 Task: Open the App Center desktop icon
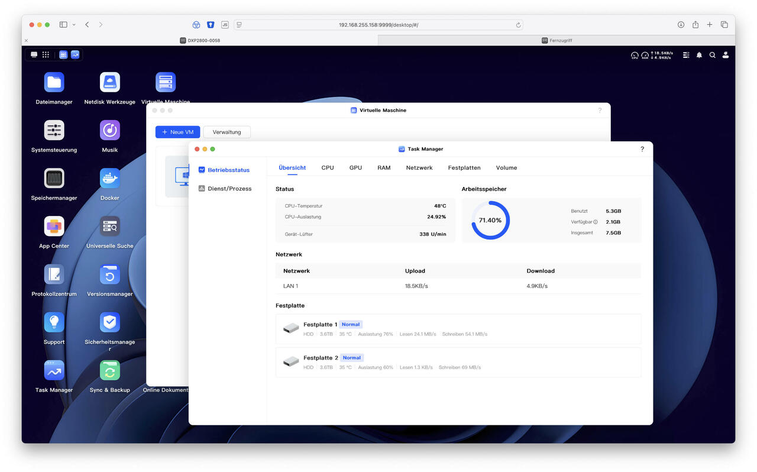(54, 226)
